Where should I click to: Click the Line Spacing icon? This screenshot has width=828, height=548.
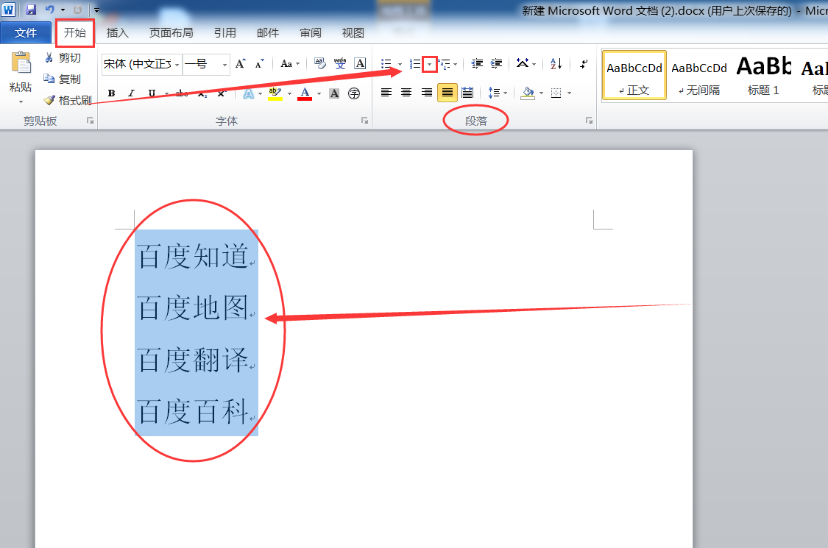click(495, 93)
